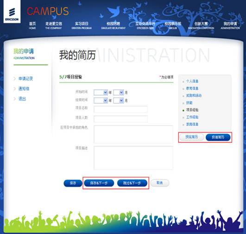Click the blue 保存 save button
The image size is (246, 234).
coord(73,183)
